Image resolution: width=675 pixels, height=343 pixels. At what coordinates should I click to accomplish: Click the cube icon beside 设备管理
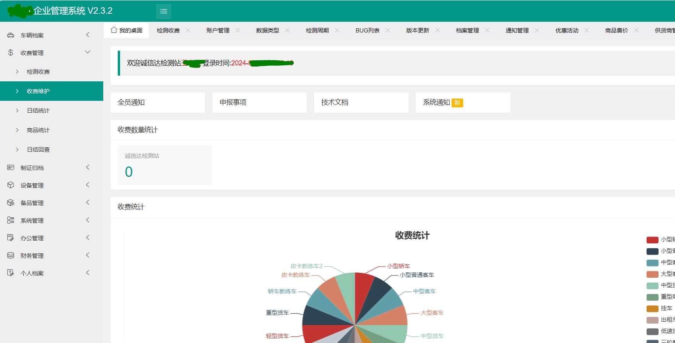pos(11,185)
